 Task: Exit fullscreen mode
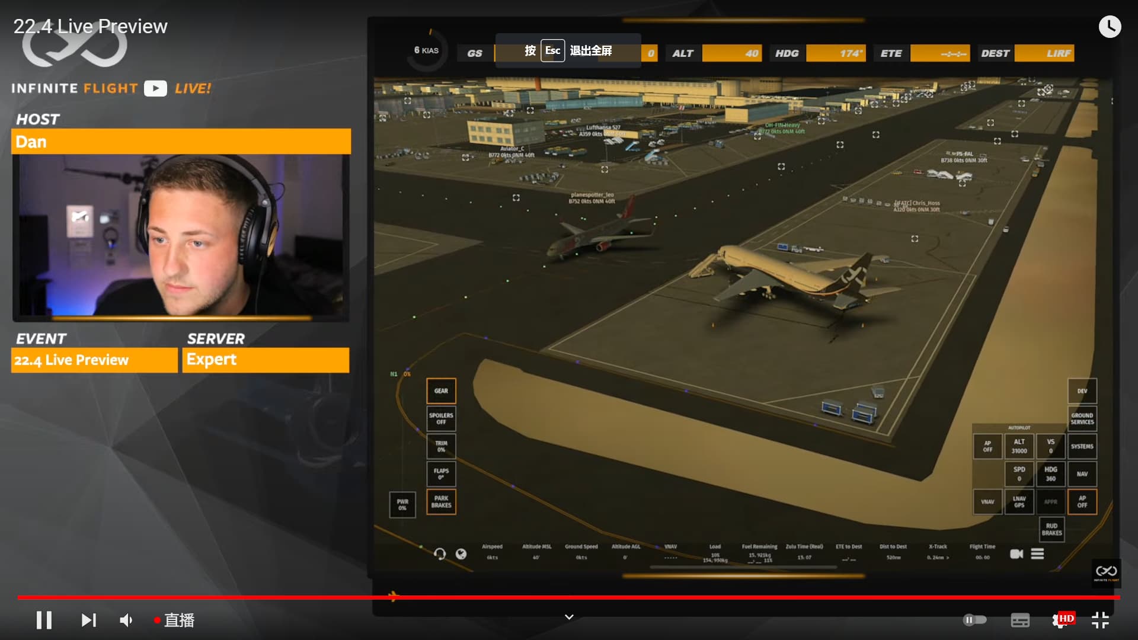click(x=1100, y=620)
